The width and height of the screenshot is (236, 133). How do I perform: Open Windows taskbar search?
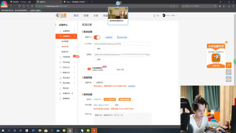coord(9,130)
